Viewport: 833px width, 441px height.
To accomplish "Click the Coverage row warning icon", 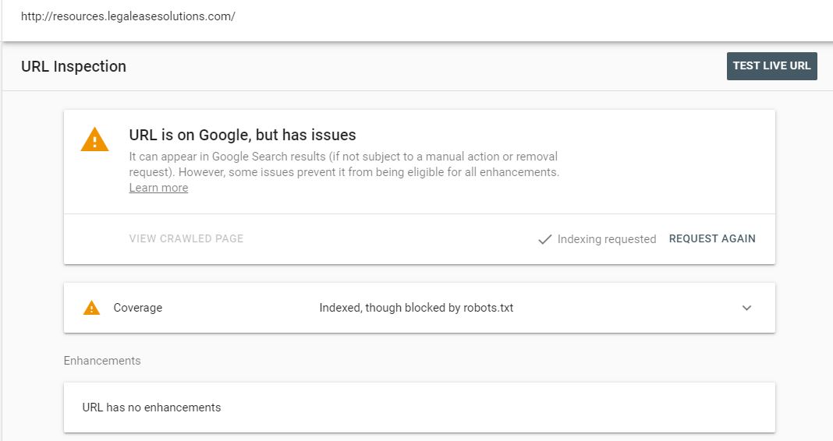I will [x=91, y=308].
